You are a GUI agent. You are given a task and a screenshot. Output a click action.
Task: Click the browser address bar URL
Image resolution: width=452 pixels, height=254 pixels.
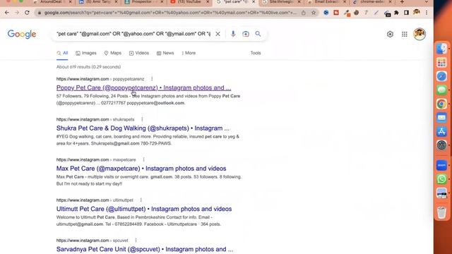(x=170, y=13)
